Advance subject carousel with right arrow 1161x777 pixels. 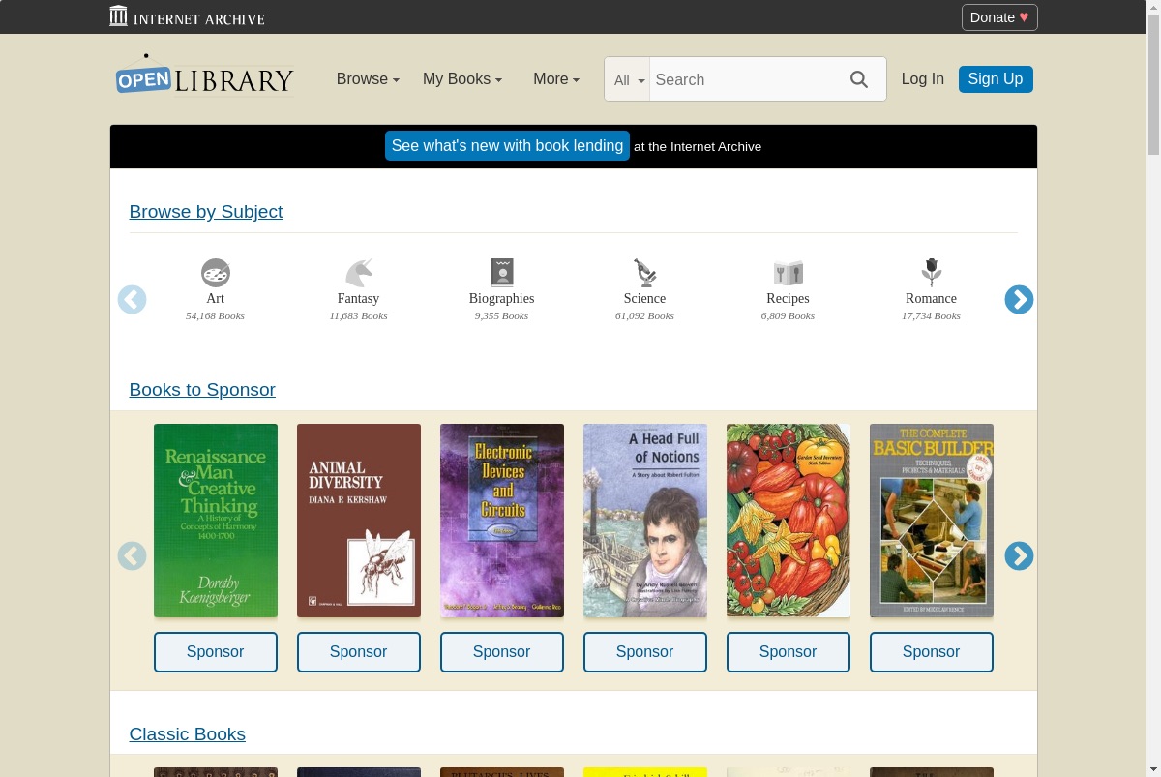(x=1019, y=300)
